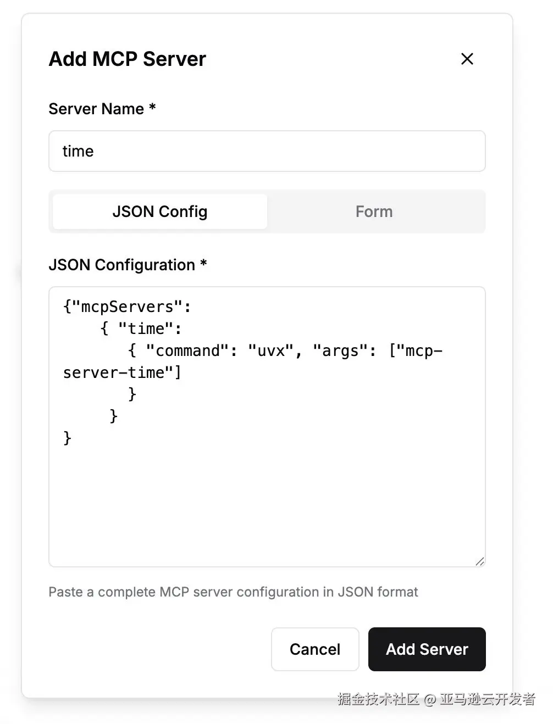Click the Add Server button
This screenshot has height=724, width=553.
pyautogui.click(x=427, y=649)
